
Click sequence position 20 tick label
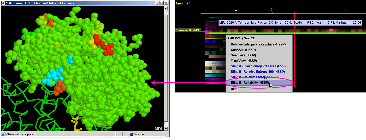pos(273,10)
